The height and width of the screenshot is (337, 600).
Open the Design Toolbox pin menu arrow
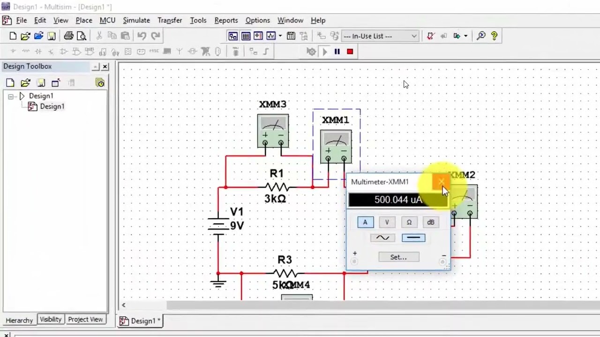(96, 67)
